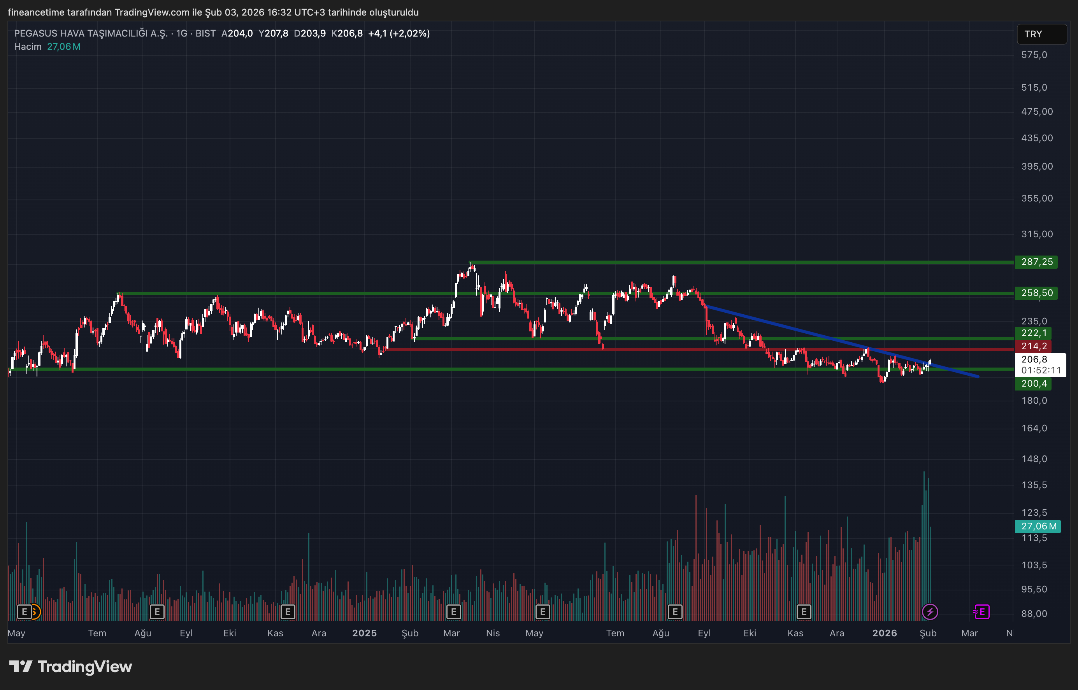The height and width of the screenshot is (690, 1078).
Task: Click the 258,50 green price label
Action: pos(1036,293)
